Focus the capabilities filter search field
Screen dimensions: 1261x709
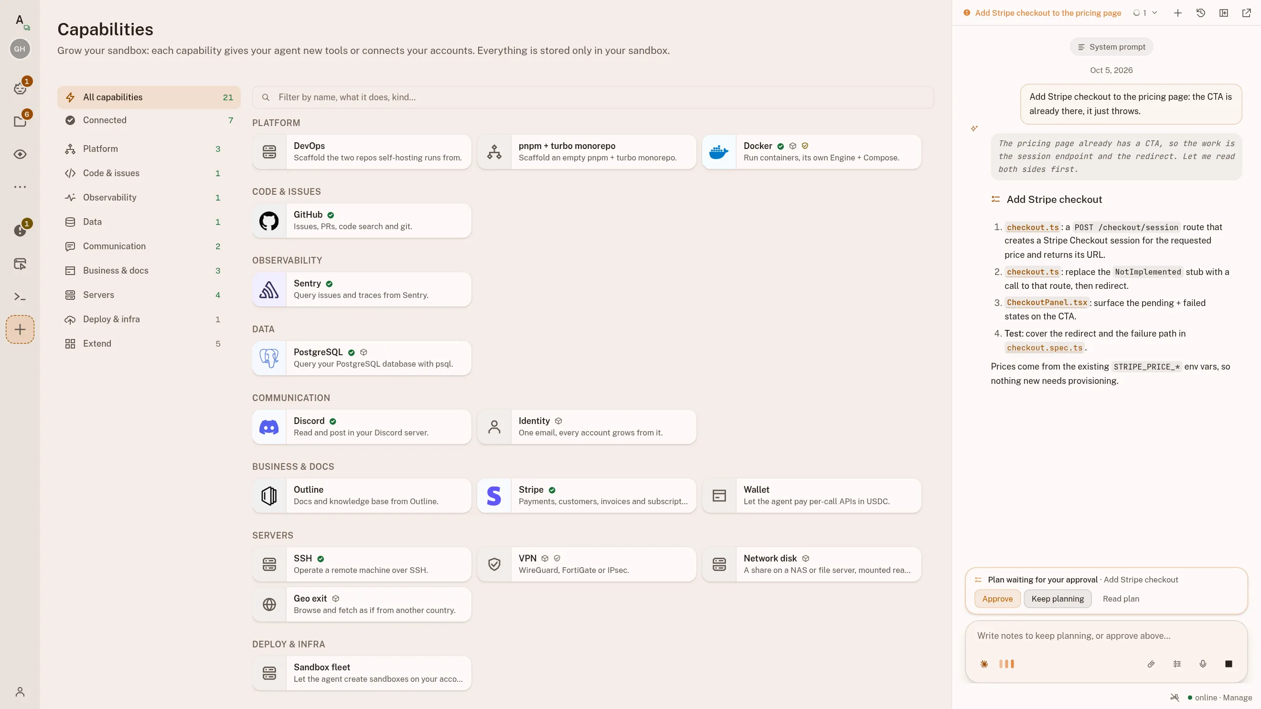pyautogui.click(x=593, y=97)
